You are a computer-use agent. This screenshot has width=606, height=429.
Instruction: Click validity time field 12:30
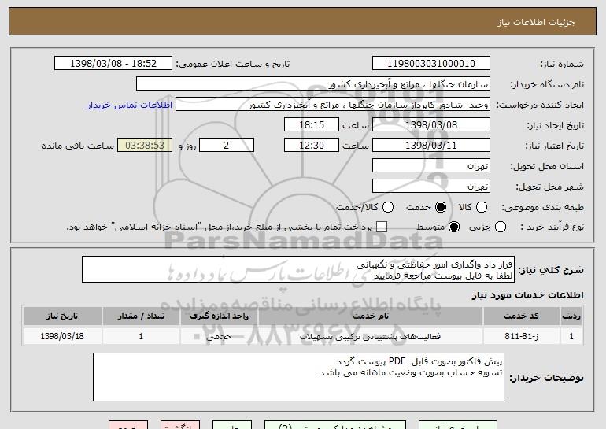tap(312, 146)
